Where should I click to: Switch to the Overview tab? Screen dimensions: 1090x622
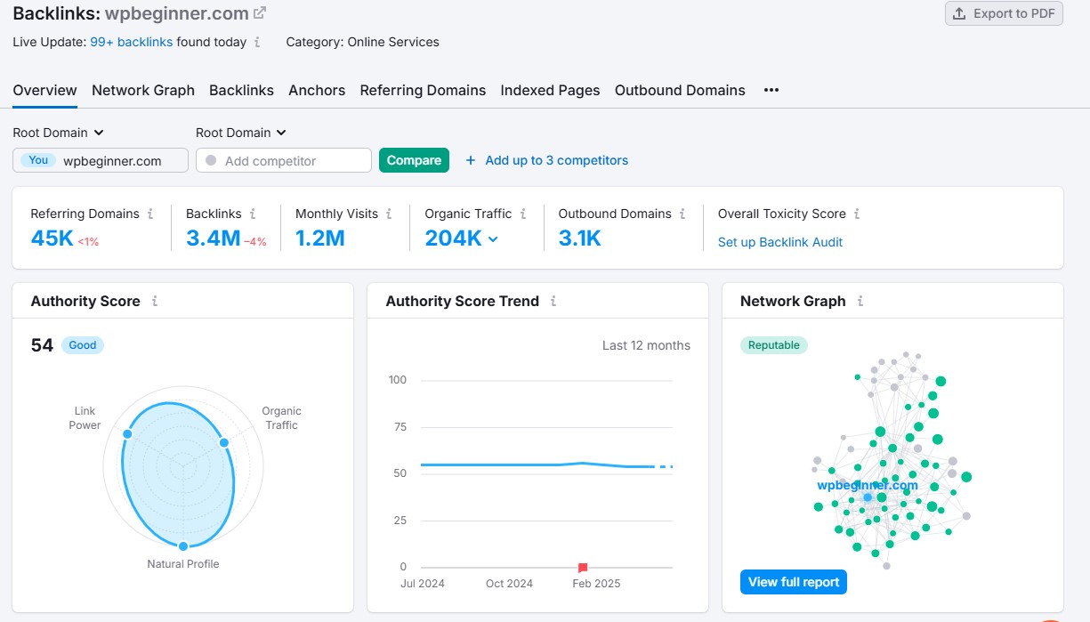click(x=44, y=90)
